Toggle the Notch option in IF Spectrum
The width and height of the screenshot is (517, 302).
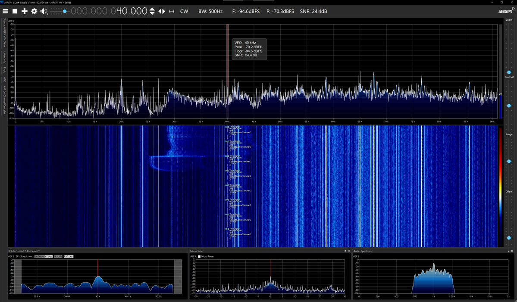coord(59,256)
